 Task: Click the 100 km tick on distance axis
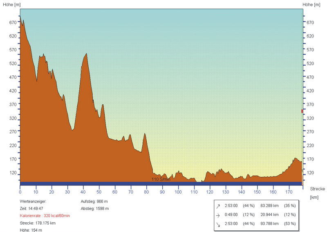[178, 192]
